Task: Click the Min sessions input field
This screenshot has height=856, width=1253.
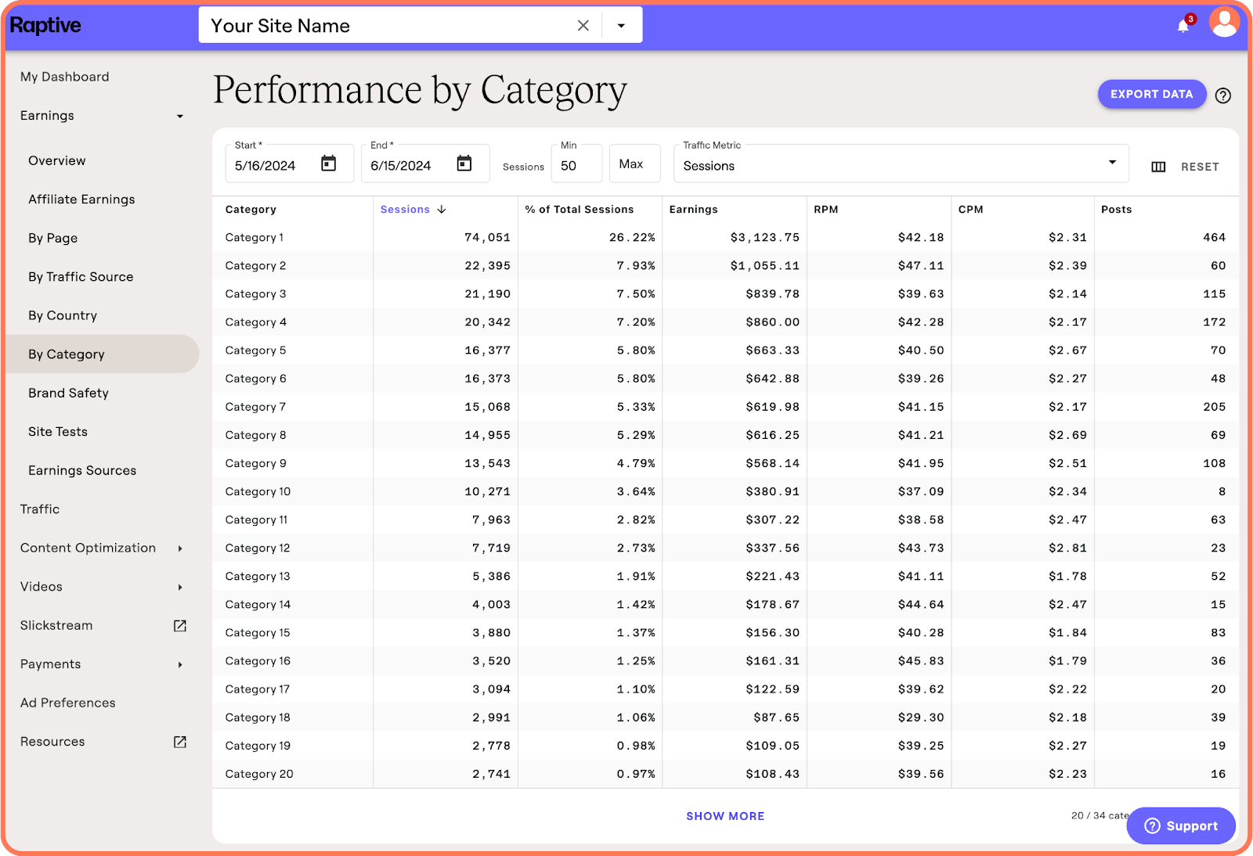Action: (x=576, y=165)
